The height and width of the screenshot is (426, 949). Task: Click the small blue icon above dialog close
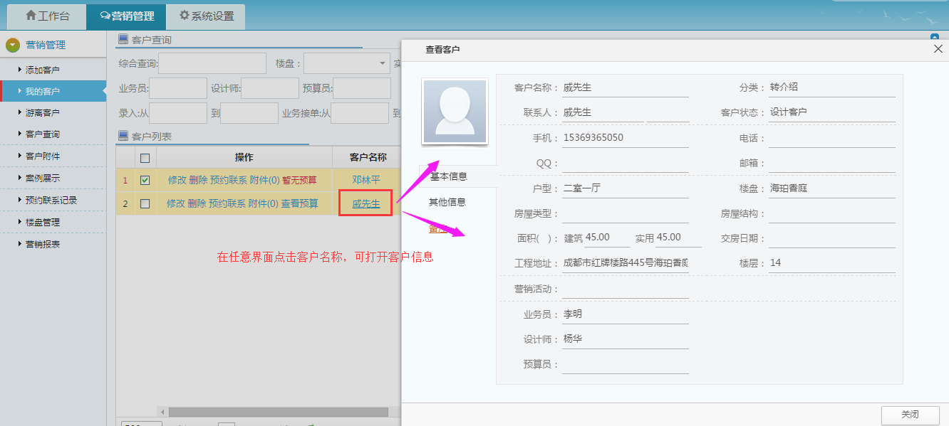[934, 36]
